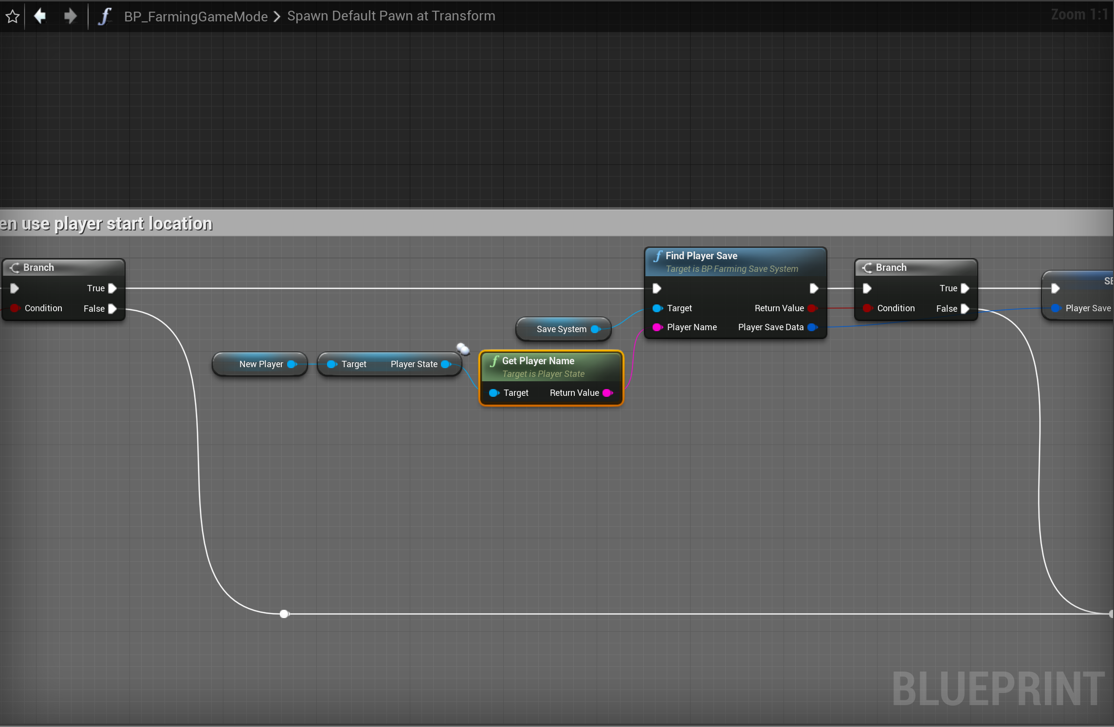Navigate forward with the right arrow icon
Viewport: 1114px width, 727px height.
(x=70, y=16)
